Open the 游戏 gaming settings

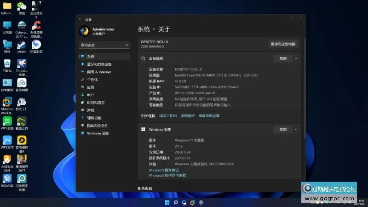(91, 110)
